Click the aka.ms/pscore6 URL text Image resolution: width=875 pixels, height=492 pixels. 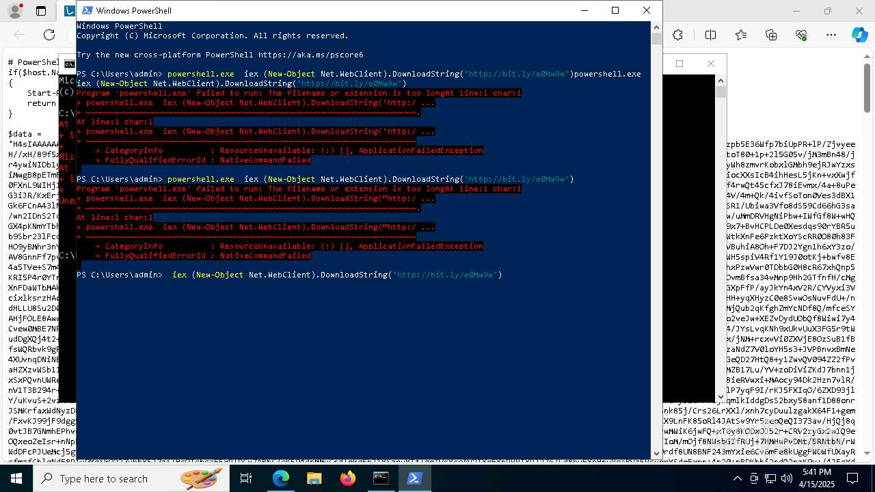311,55
